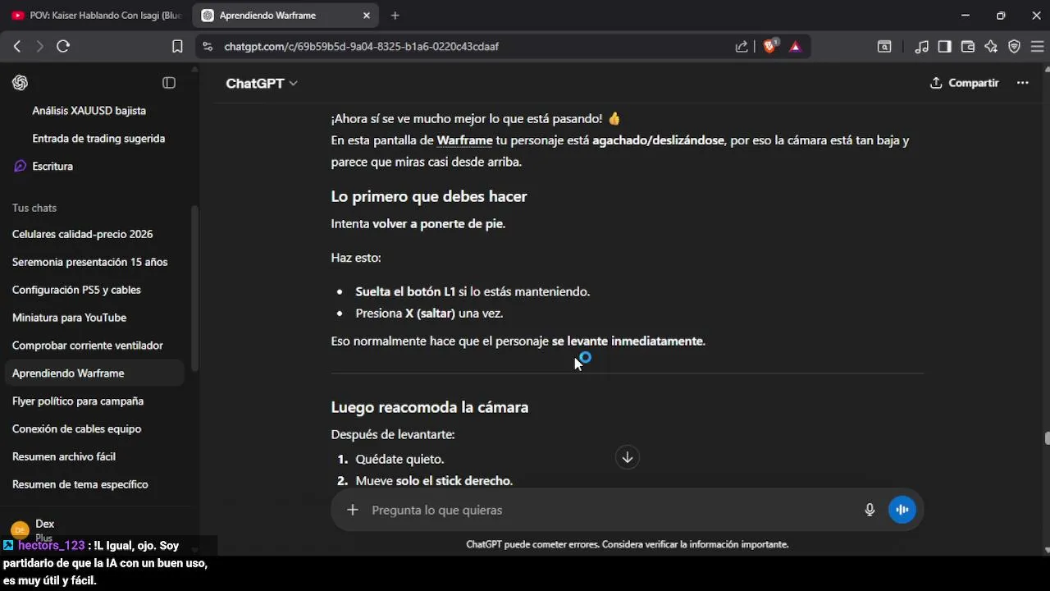Focus the Pregunta lo que quieras field
The width and height of the screenshot is (1050, 591).
coord(611,510)
